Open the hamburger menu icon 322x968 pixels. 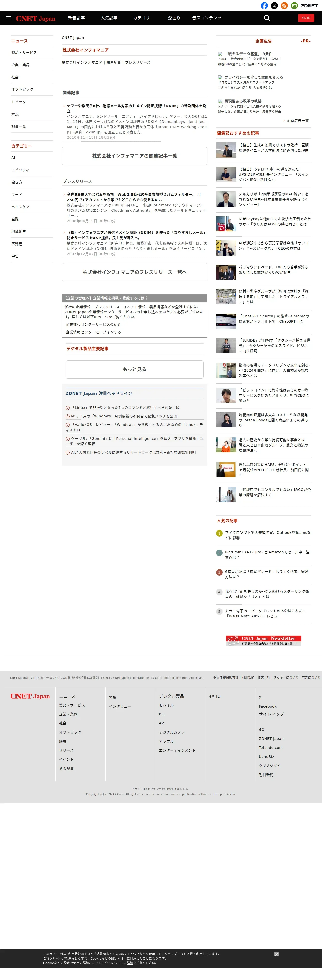pyautogui.click(x=9, y=18)
